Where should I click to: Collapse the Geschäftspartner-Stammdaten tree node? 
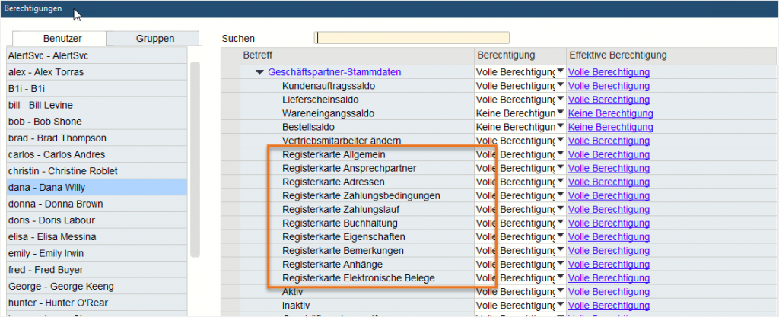(x=260, y=72)
